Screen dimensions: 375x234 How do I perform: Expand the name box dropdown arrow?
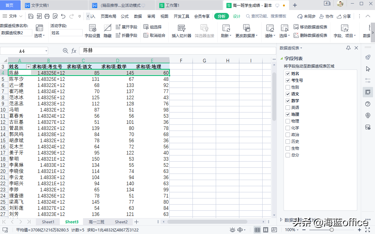click(x=46, y=51)
